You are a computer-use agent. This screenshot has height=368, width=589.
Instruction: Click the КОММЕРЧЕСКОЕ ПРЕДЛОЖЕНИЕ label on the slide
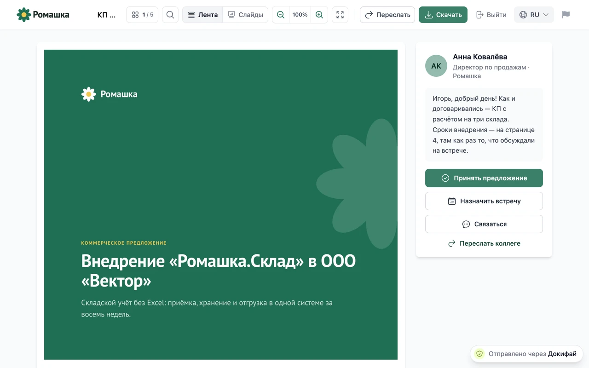[124, 243]
